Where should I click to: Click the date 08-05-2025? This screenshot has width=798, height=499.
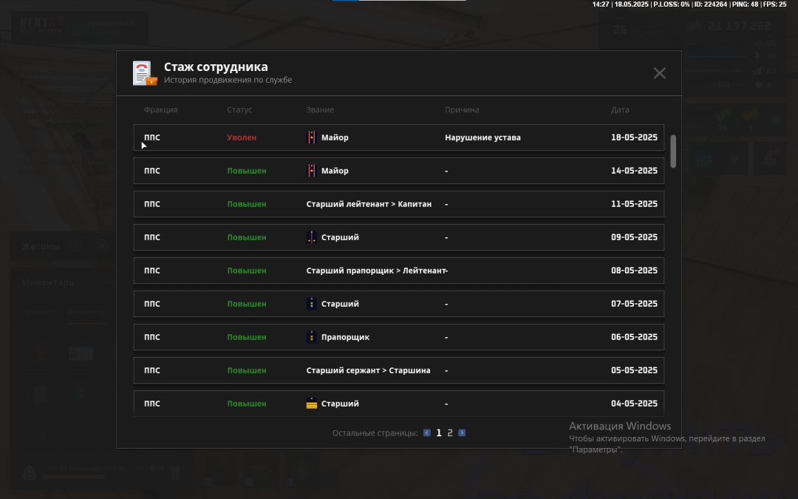pos(634,271)
